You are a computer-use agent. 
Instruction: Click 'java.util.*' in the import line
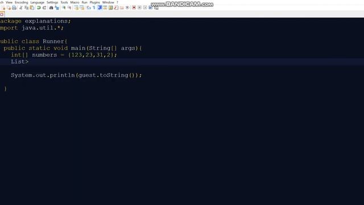(x=41, y=28)
